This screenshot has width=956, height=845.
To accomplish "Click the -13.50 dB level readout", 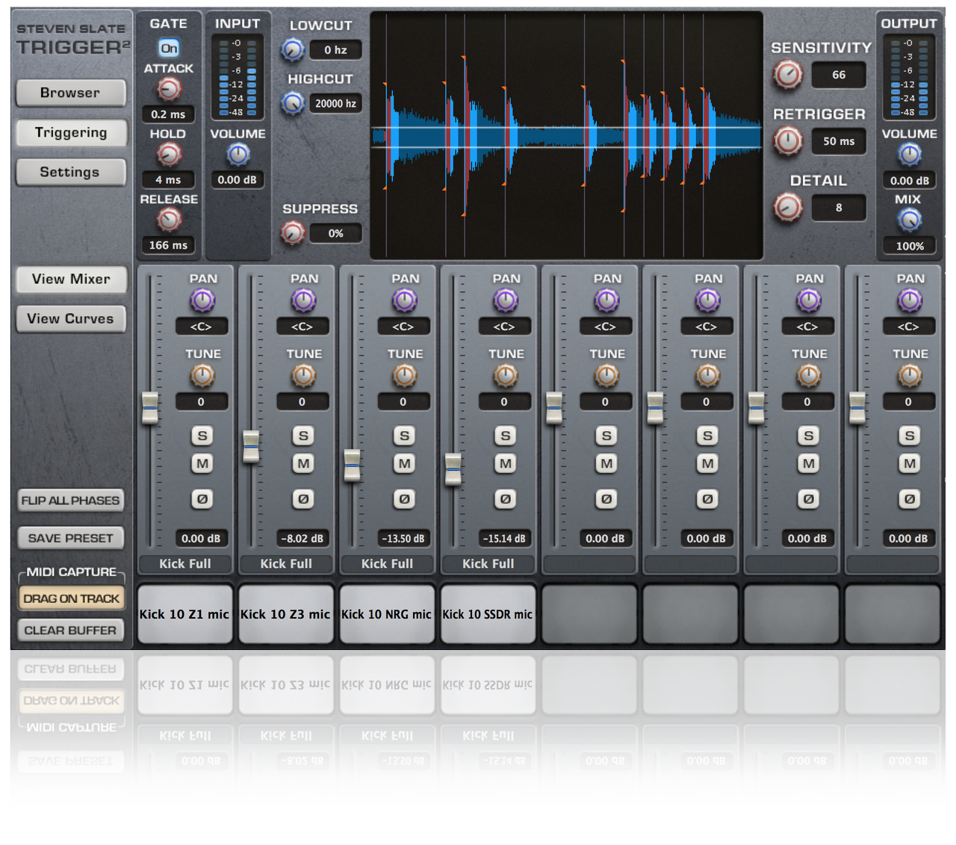I will click(403, 538).
